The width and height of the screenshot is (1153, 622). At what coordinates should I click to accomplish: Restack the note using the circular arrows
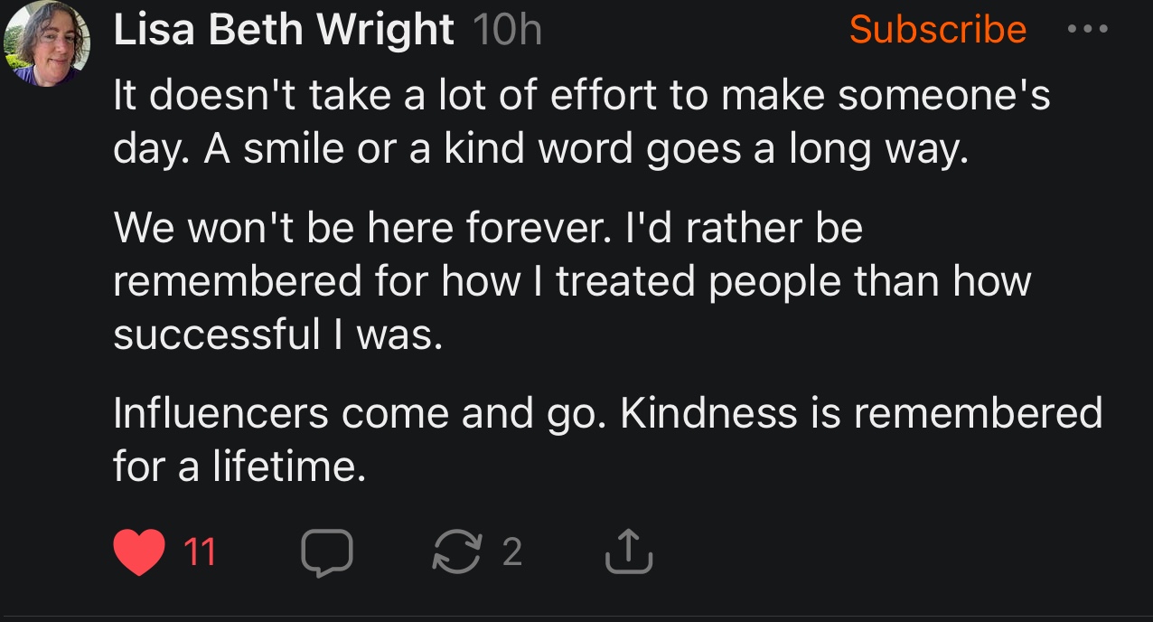click(x=458, y=551)
